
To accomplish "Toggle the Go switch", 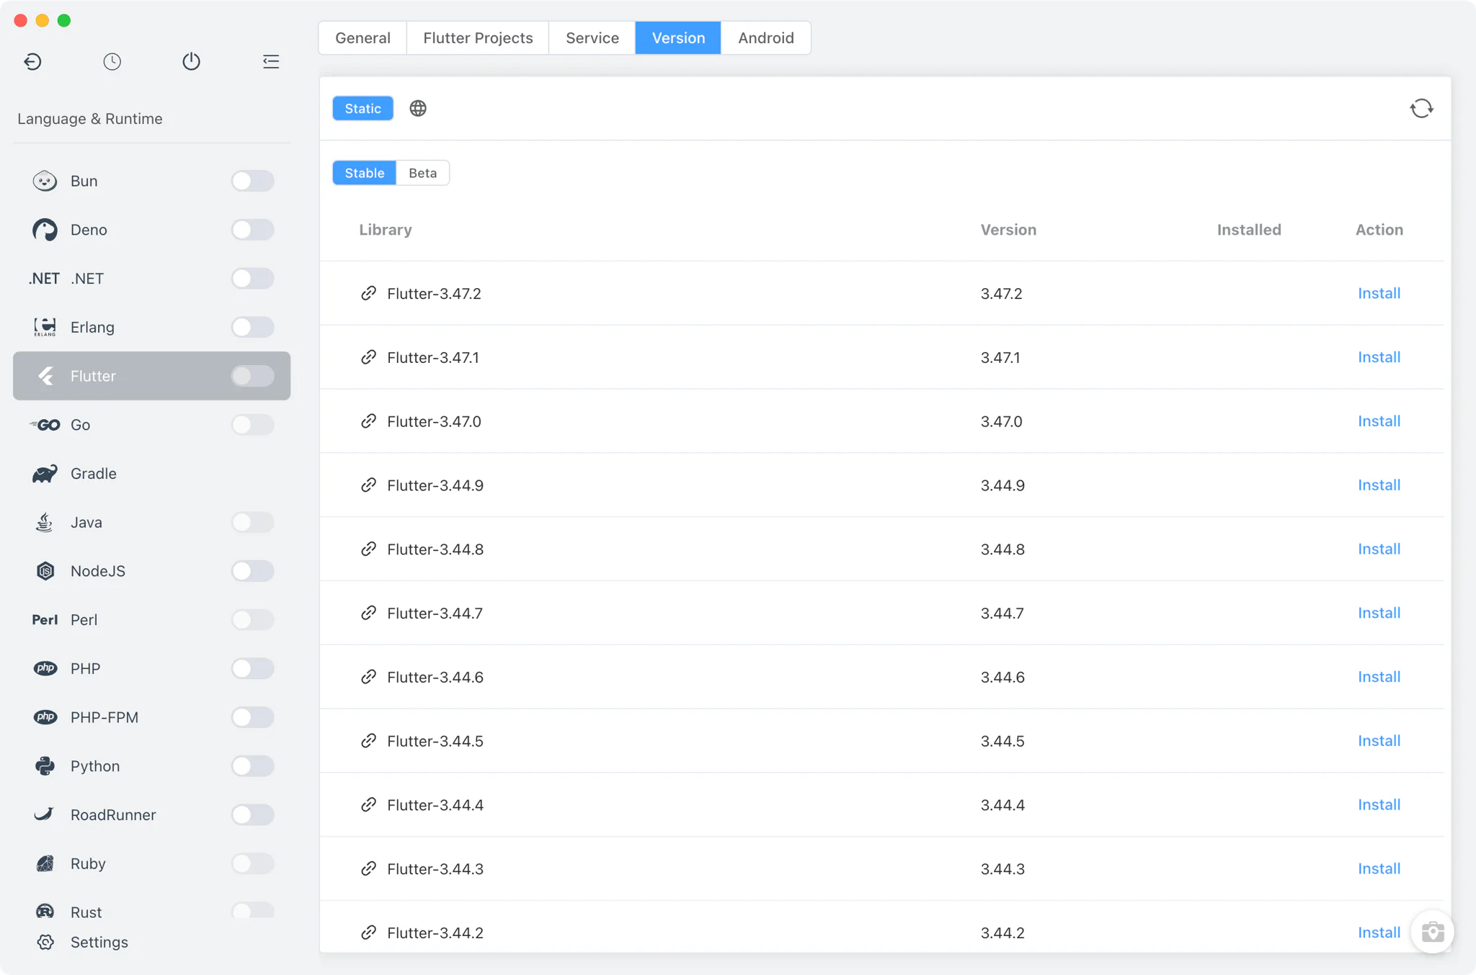I will click(x=252, y=425).
